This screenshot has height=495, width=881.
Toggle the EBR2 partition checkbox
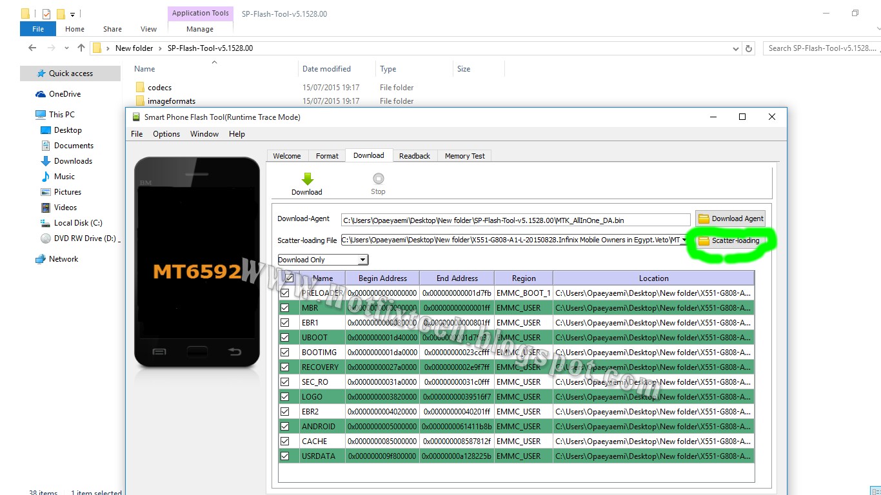pos(285,412)
